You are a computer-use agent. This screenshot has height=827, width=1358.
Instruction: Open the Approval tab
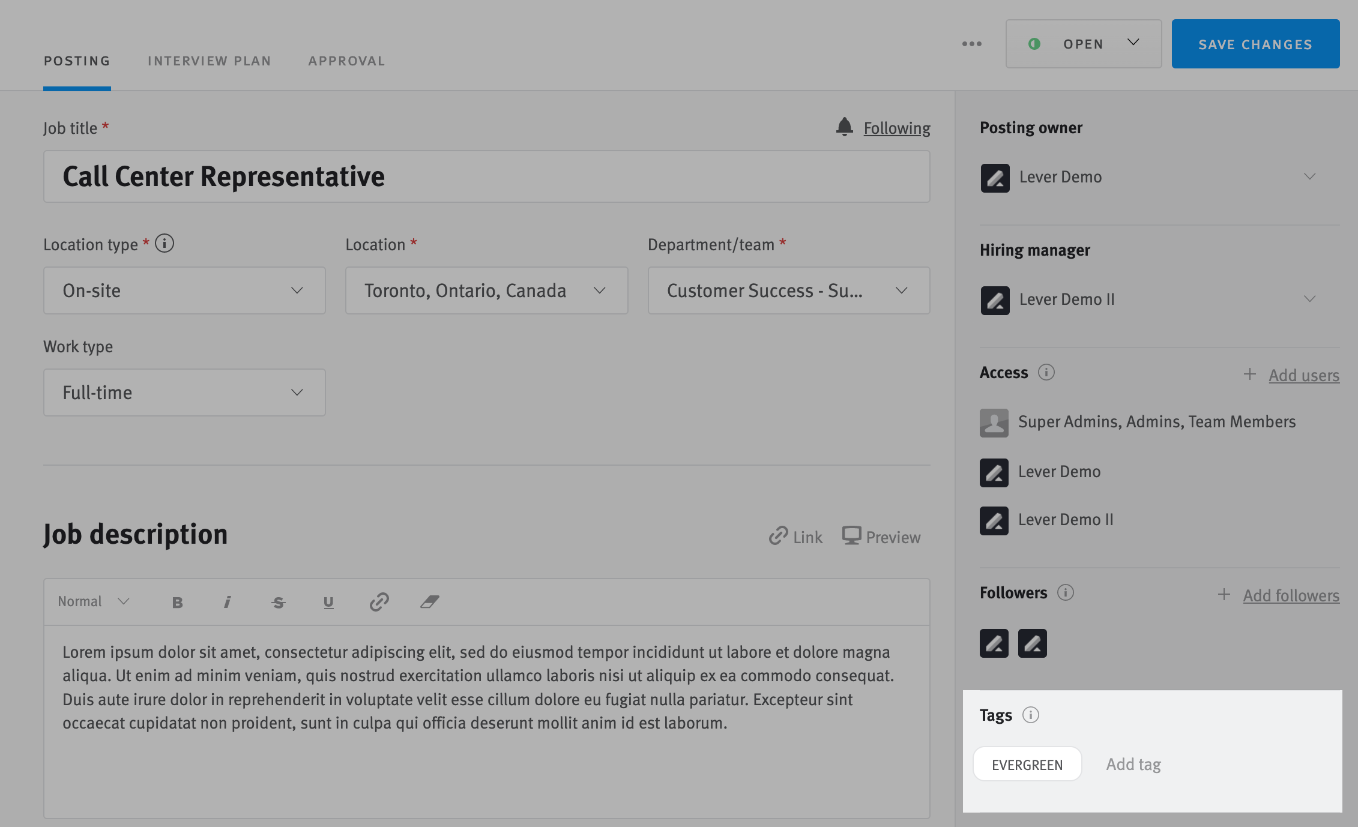pyautogui.click(x=346, y=60)
